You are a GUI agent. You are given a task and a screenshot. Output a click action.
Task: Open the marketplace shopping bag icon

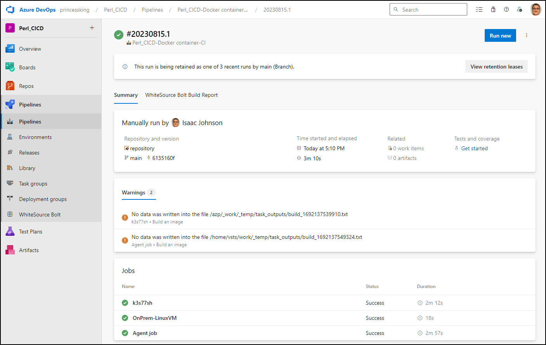(493, 10)
